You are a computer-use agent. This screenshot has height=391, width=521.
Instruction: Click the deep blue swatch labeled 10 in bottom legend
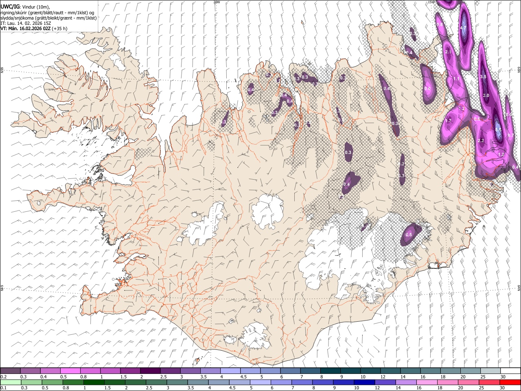(x=363, y=382)
